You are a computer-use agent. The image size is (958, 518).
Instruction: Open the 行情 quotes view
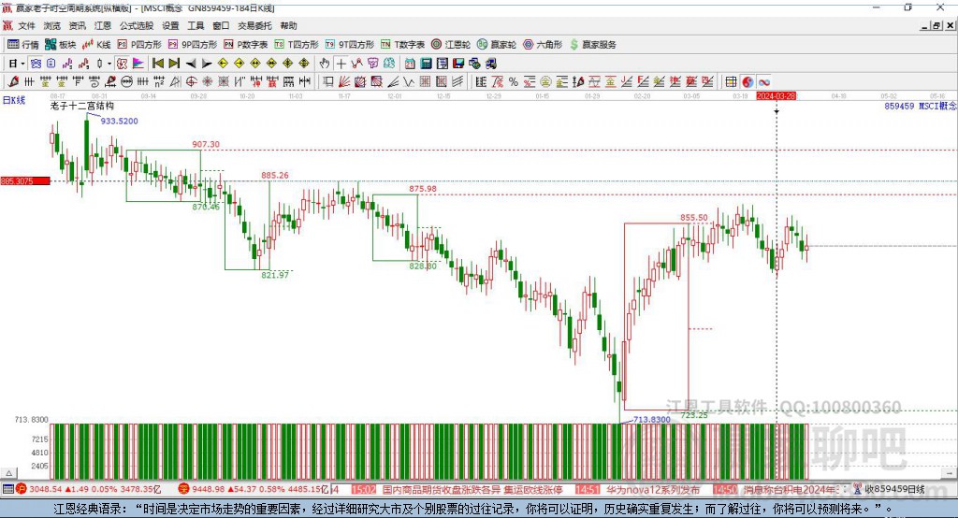coord(22,45)
